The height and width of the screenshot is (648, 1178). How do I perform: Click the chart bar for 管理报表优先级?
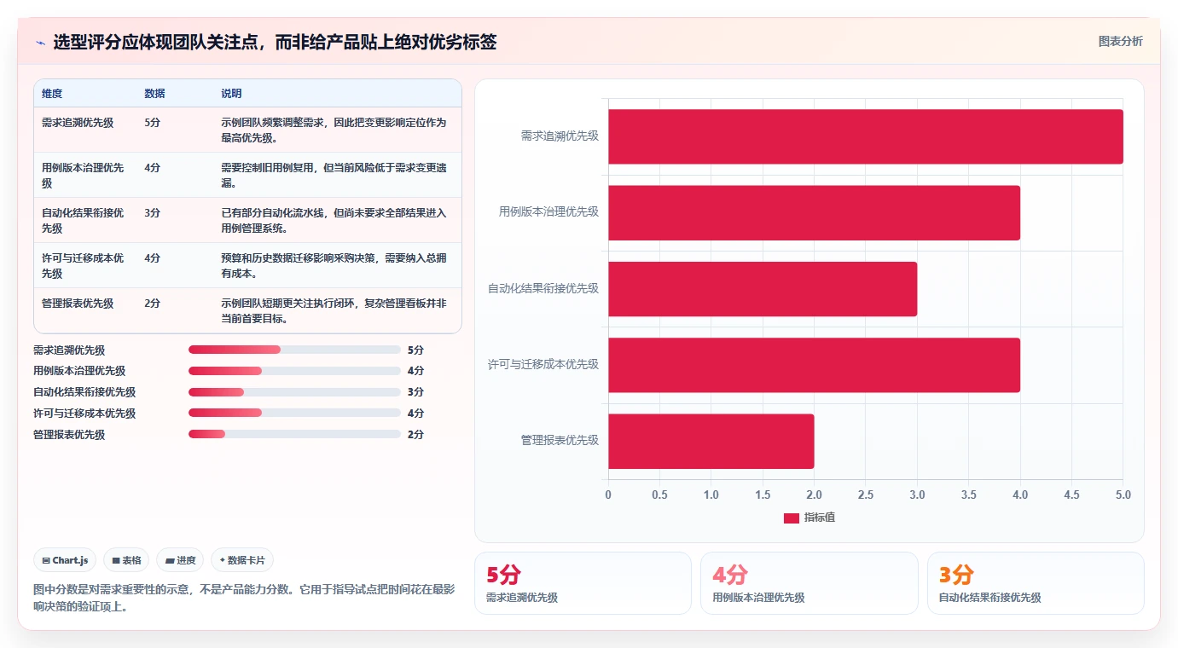[x=711, y=441]
